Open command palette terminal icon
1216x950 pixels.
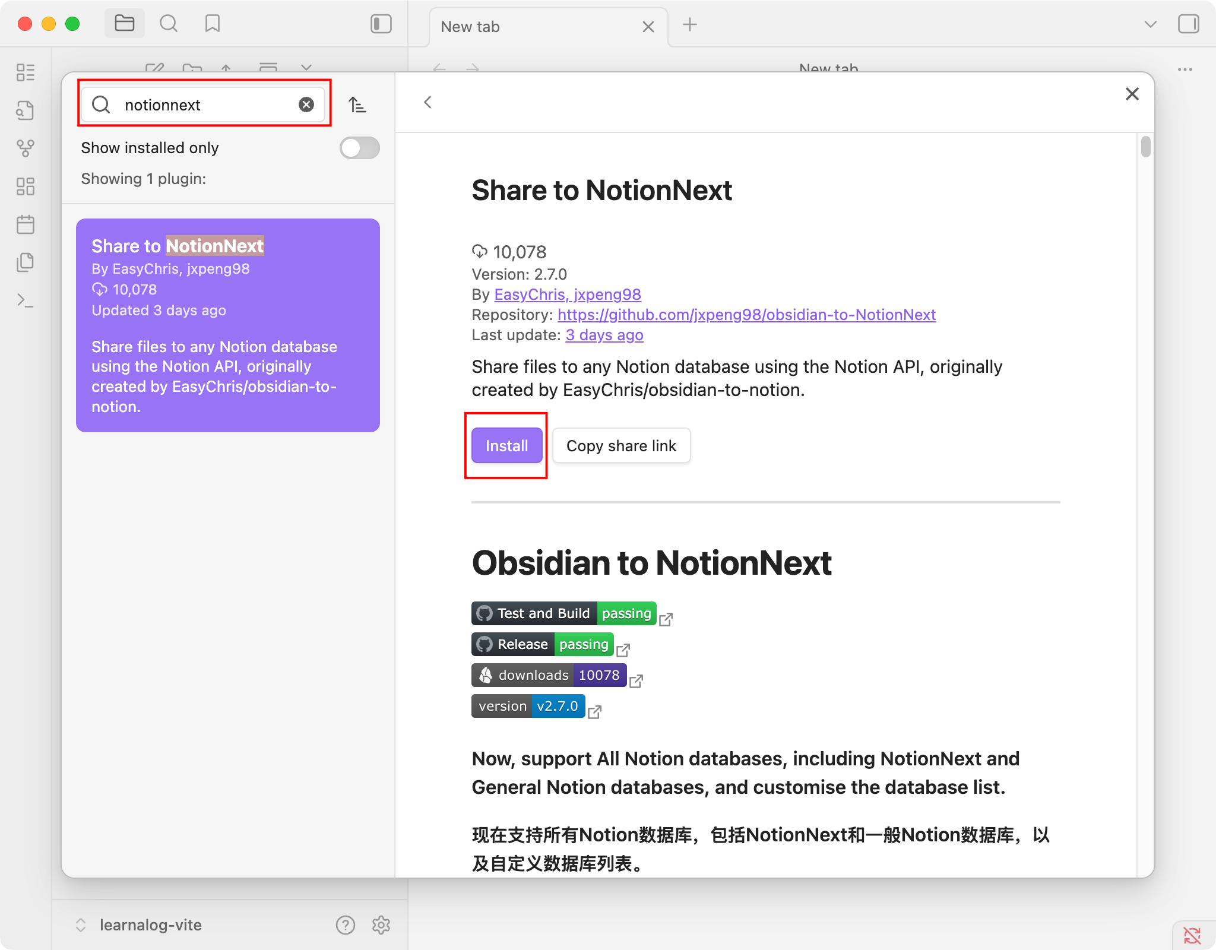(x=25, y=300)
